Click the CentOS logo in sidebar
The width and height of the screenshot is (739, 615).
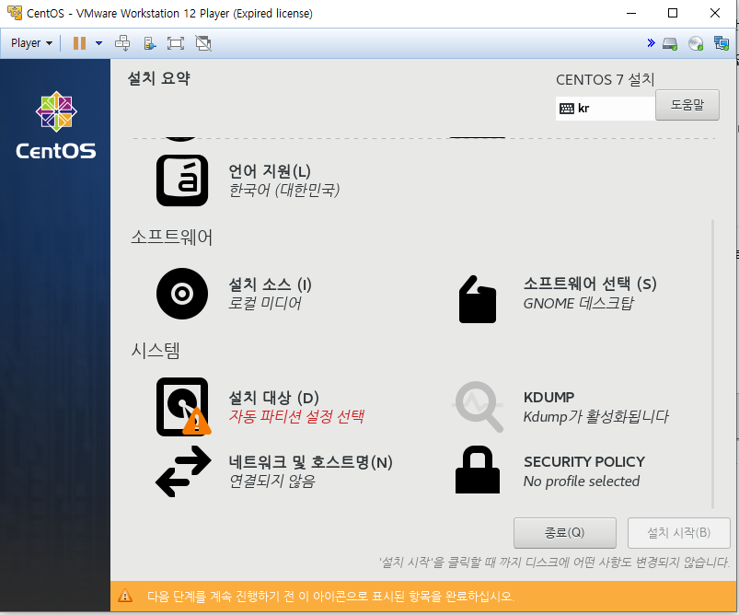(x=56, y=125)
